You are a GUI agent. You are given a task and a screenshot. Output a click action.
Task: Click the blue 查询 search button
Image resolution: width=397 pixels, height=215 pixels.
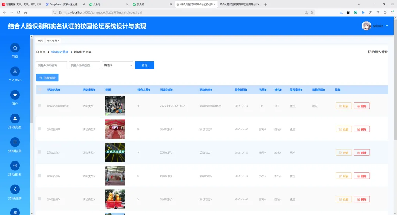pos(144,65)
